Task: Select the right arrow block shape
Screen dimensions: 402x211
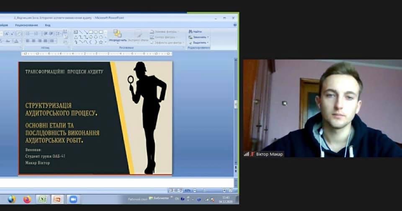Action: click(x=90, y=37)
